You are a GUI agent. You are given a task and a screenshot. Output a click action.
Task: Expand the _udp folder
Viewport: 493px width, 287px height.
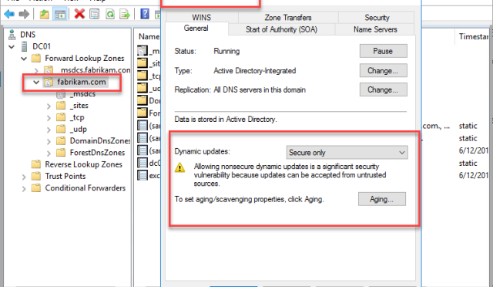[x=49, y=130]
